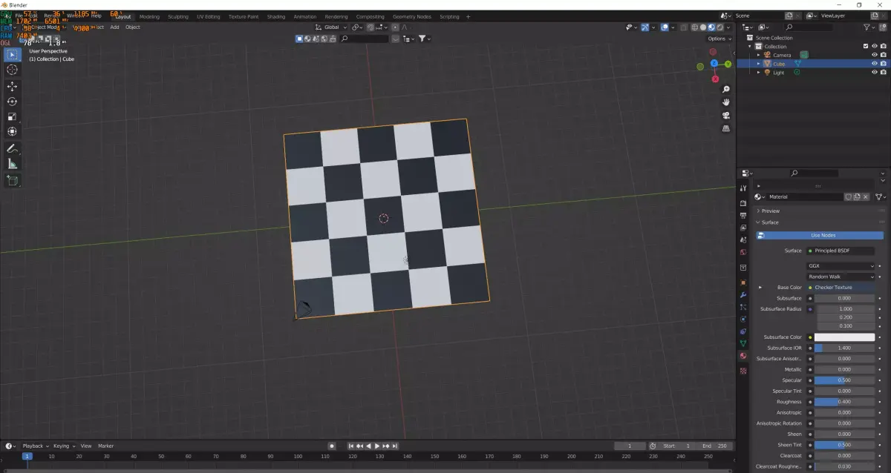Open the Output properties tab
The image size is (891, 473).
[x=743, y=215]
